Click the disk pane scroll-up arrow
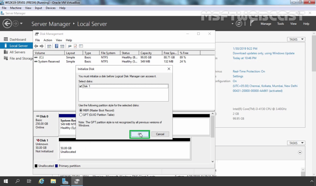316x186 pixels. coord(213,114)
